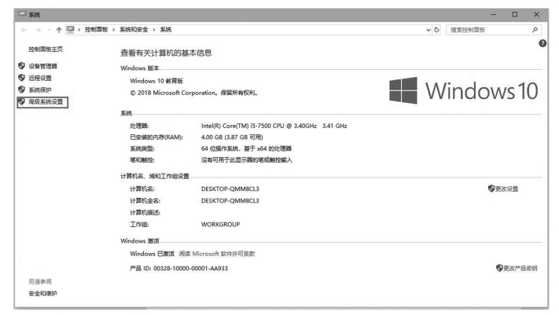The width and height of the screenshot is (559, 315).
Task: Click the Windows 10 Education edition text
Action: (x=156, y=81)
